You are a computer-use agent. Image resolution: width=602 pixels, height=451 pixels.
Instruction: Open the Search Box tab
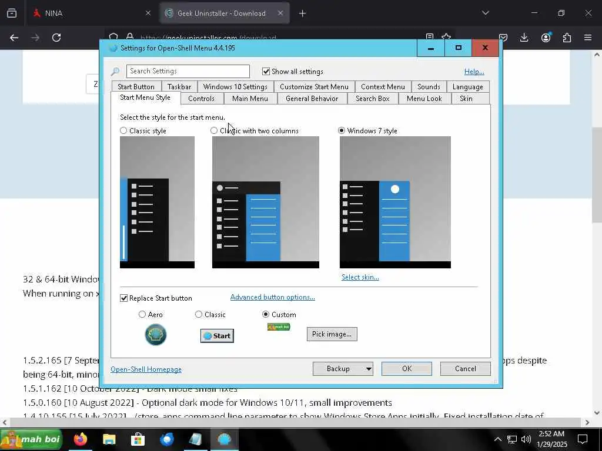(372, 99)
